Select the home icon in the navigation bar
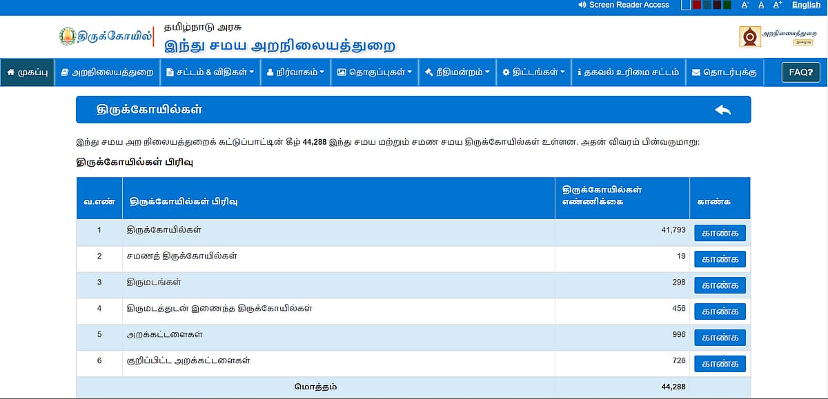The width and height of the screenshot is (828, 399). (x=10, y=72)
